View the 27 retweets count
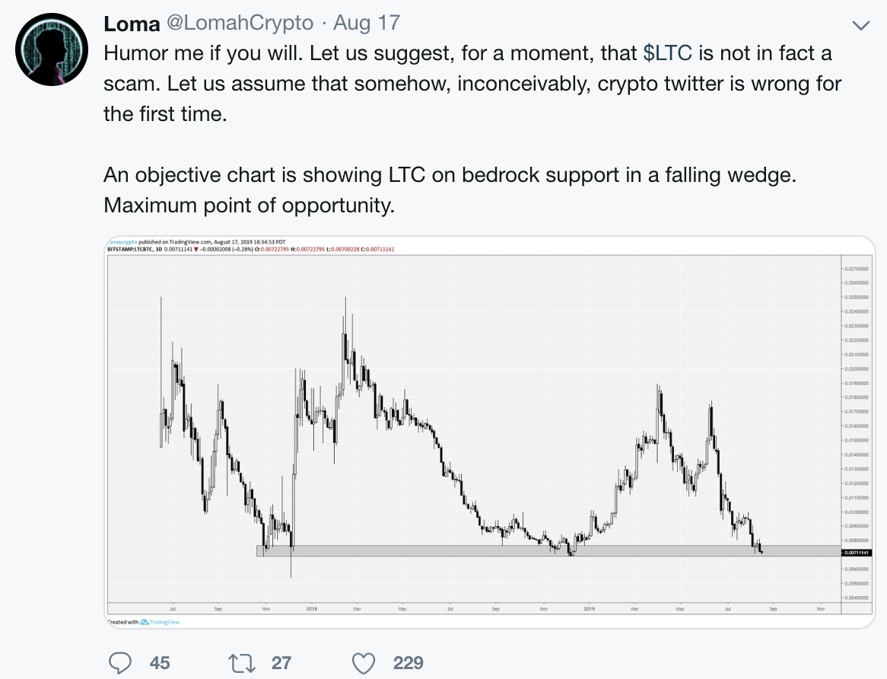Viewport: 887px width, 679px height. pos(281,663)
